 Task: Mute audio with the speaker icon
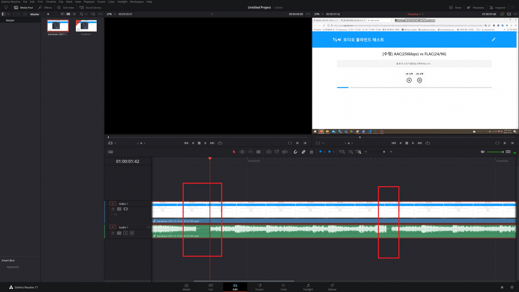(x=483, y=152)
